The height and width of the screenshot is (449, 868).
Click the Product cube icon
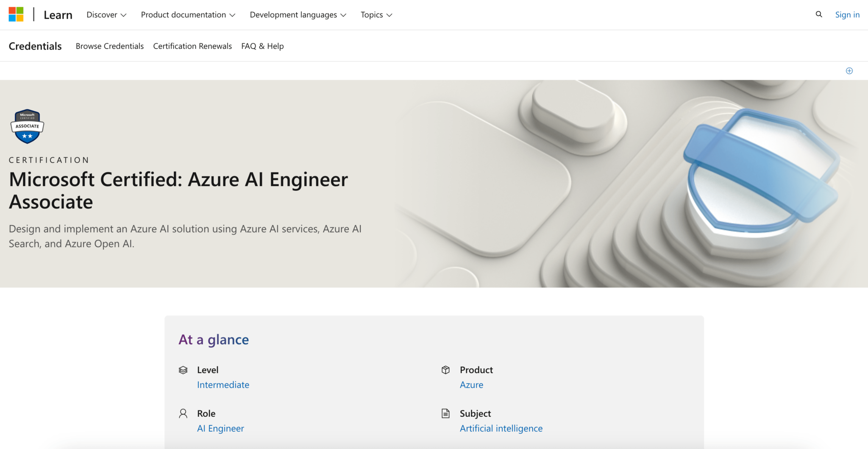445,370
